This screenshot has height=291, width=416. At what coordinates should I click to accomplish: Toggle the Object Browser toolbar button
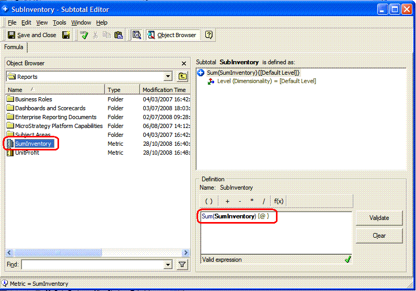point(172,35)
